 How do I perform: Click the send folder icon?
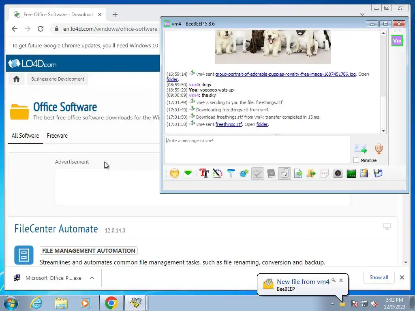tap(311, 173)
